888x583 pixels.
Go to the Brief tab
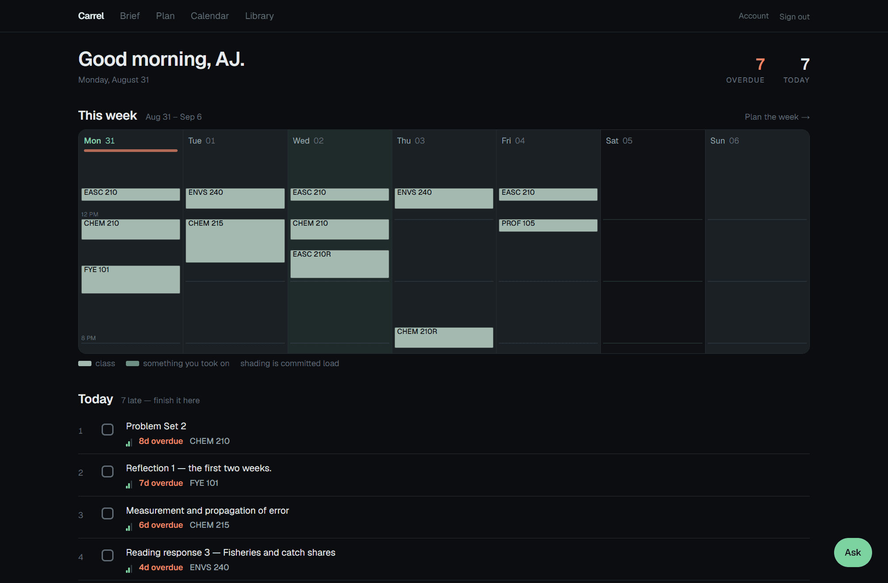coord(130,16)
